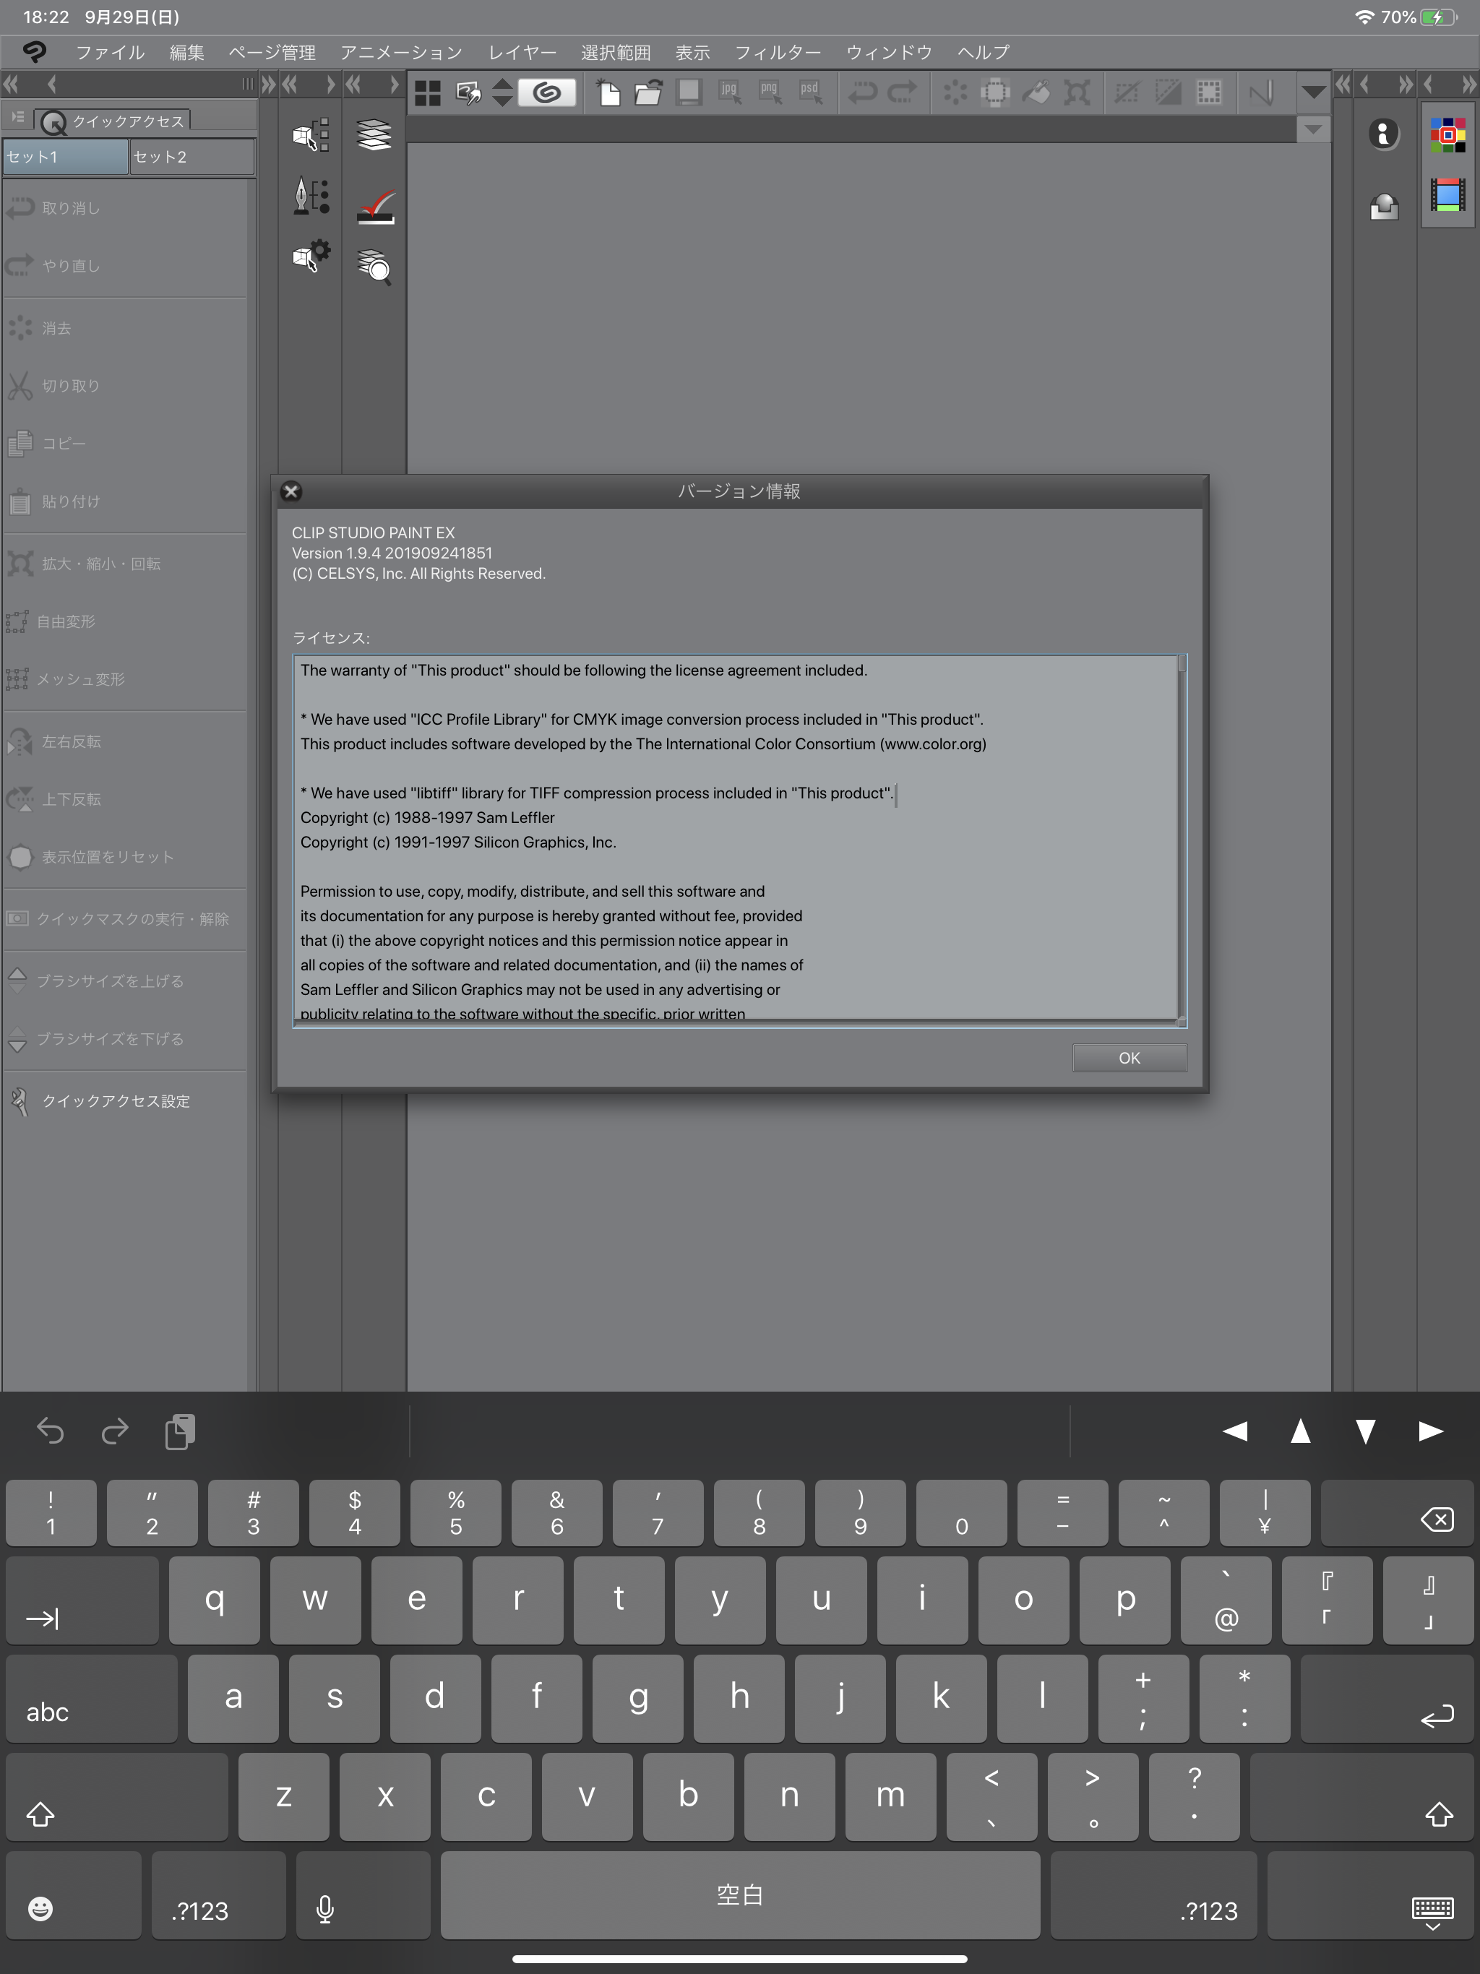Tap the left .?123 key

coord(219,1895)
